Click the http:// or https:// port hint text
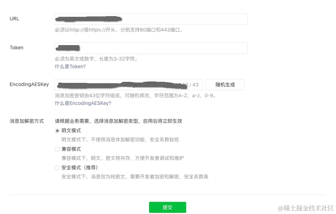 (x=119, y=30)
